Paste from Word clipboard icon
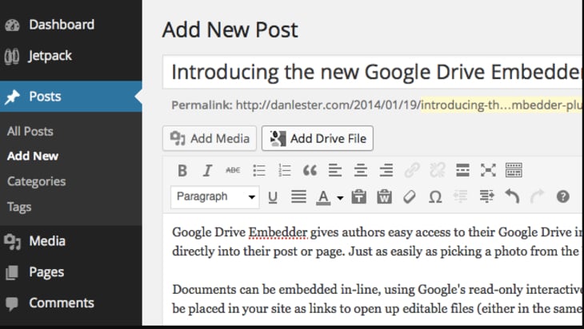This screenshot has width=584, height=329. (x=384, y=196)
